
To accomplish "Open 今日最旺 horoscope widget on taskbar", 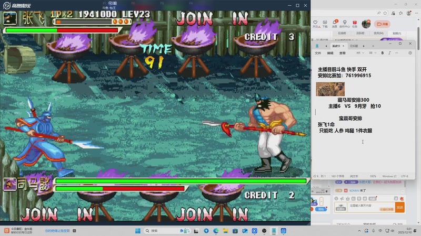I will [19, 231].
